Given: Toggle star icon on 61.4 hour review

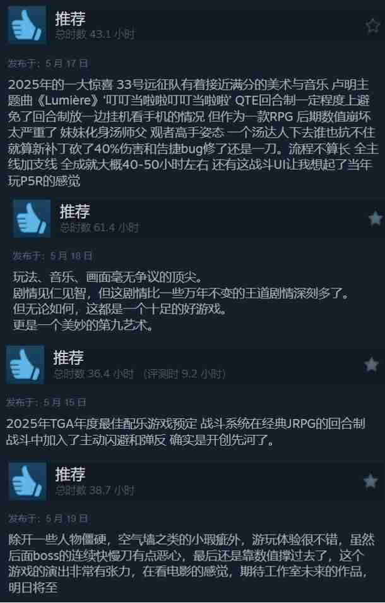Looking at the screenshot, I should (376, 219).
